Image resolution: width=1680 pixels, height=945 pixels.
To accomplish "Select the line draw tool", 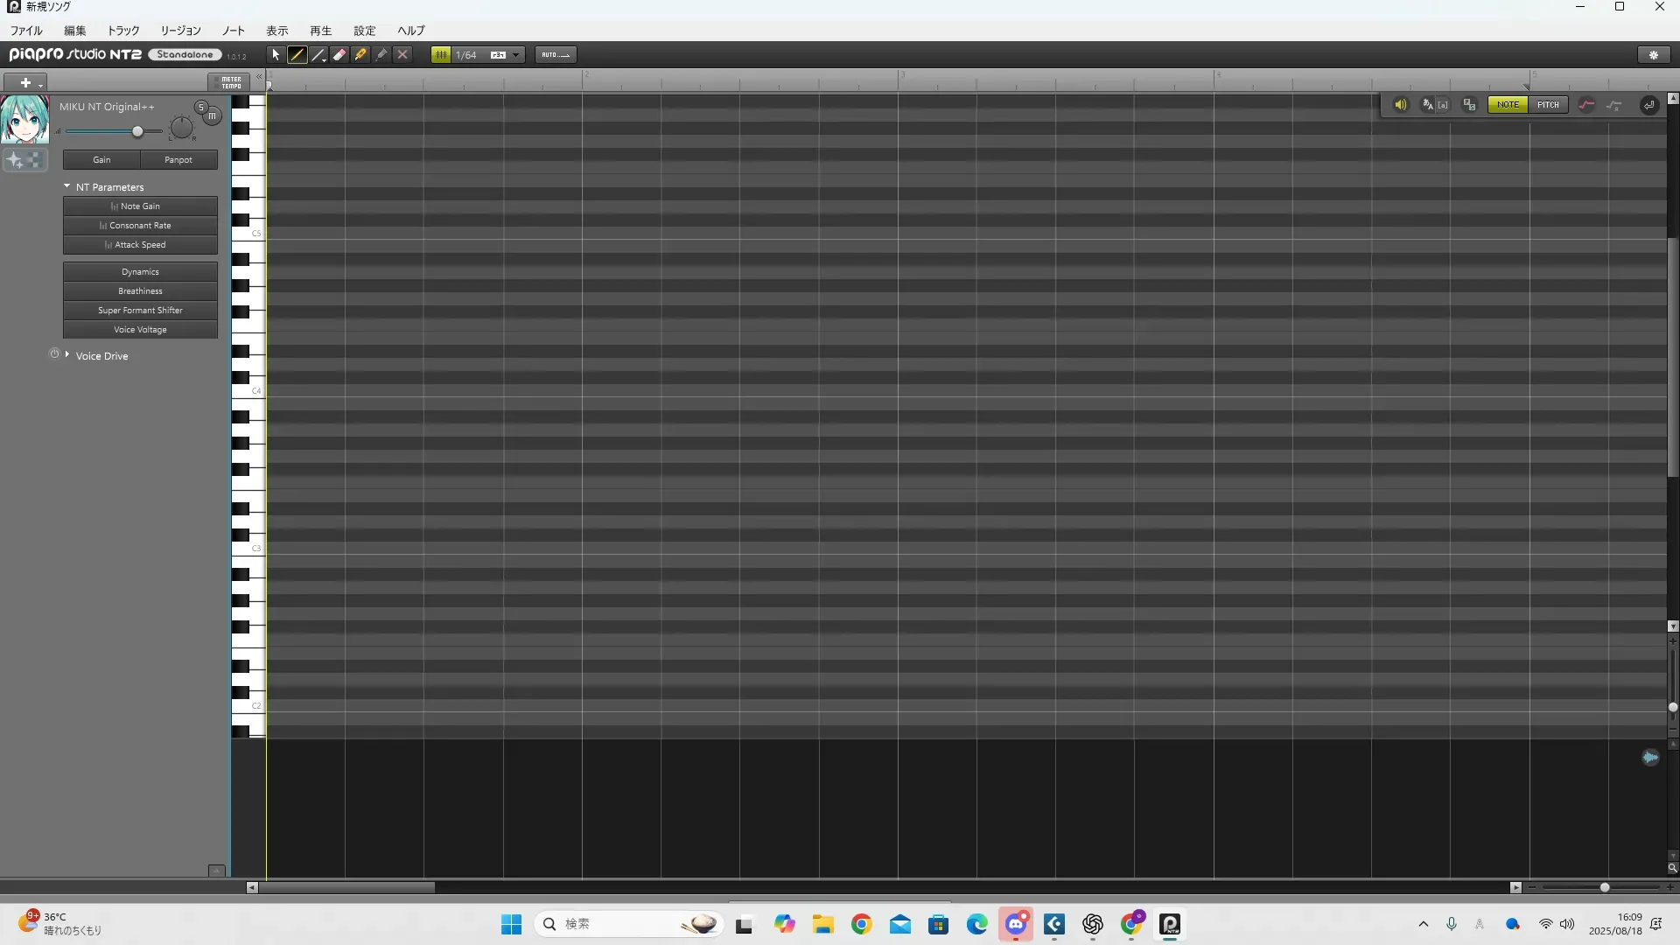I will tap(318, 55).
